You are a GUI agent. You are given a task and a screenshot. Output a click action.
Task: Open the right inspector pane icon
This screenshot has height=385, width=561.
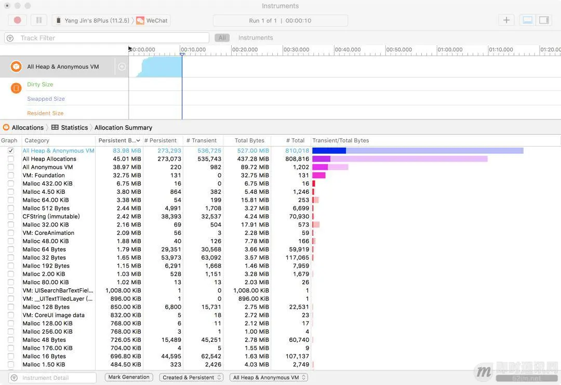pyautogui.click(x=544, y=19)
